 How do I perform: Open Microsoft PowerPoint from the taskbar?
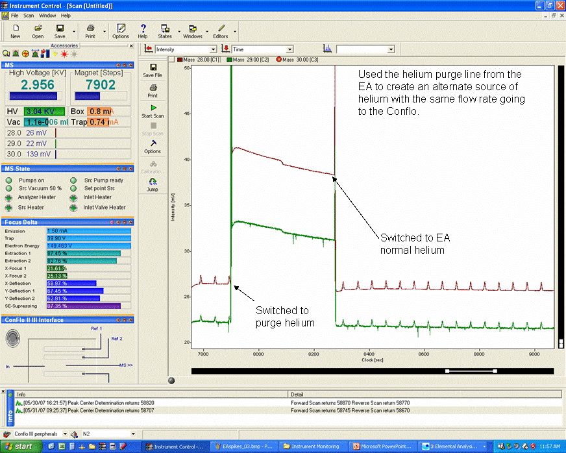click(382, 447)
